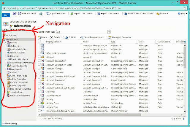Select E-mail Templates in sidebar

point(18,85)
